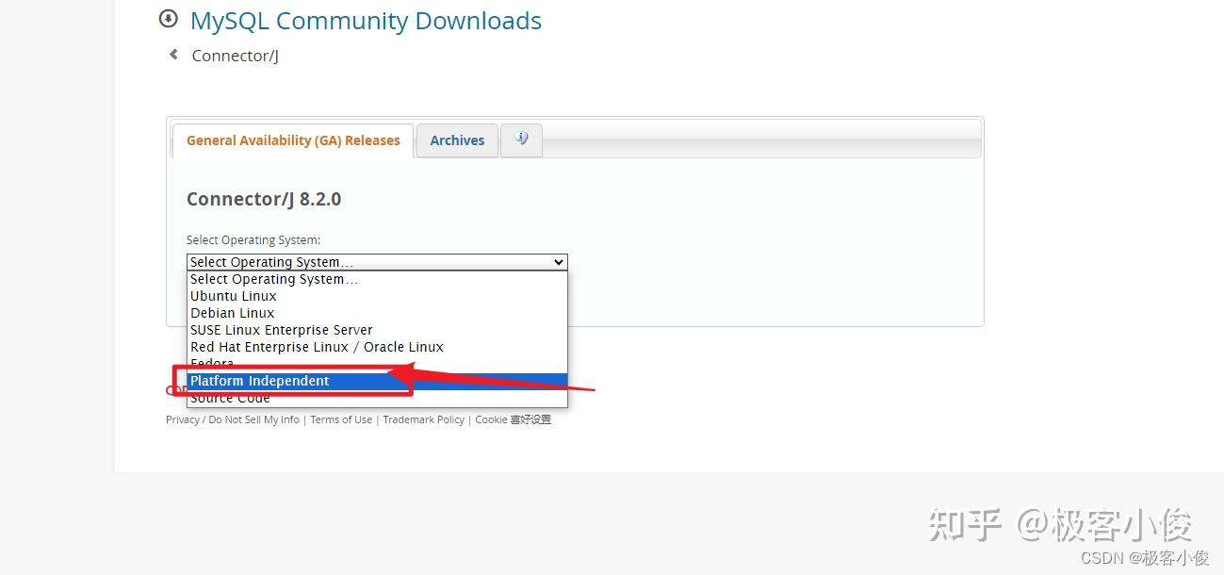1224x575 pixels.
Task: Select Debian Linux from the OS list
Action: pyautogui.click(x=232, y=312)
